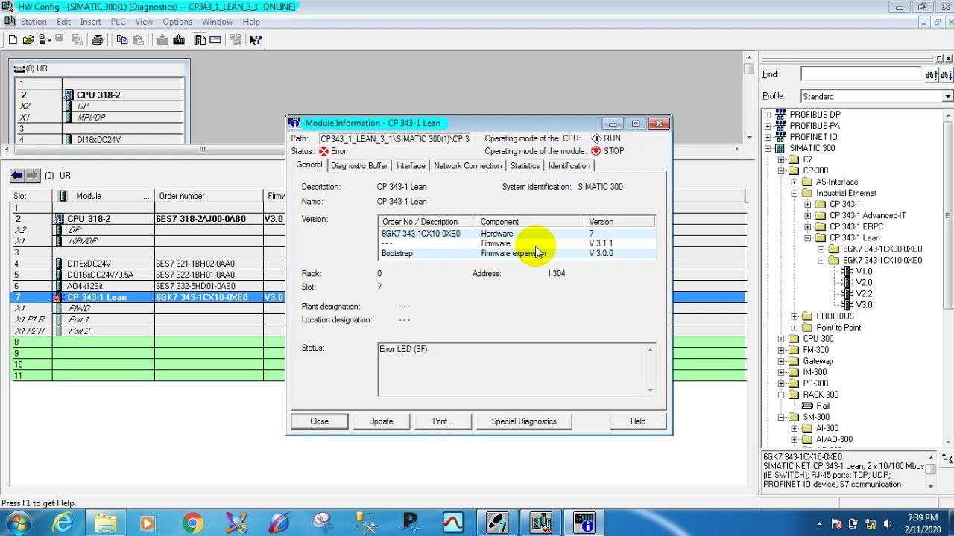The width and height of the screenshot is (954, 536).
Task: Click the Update button
Action: [381, 421]
